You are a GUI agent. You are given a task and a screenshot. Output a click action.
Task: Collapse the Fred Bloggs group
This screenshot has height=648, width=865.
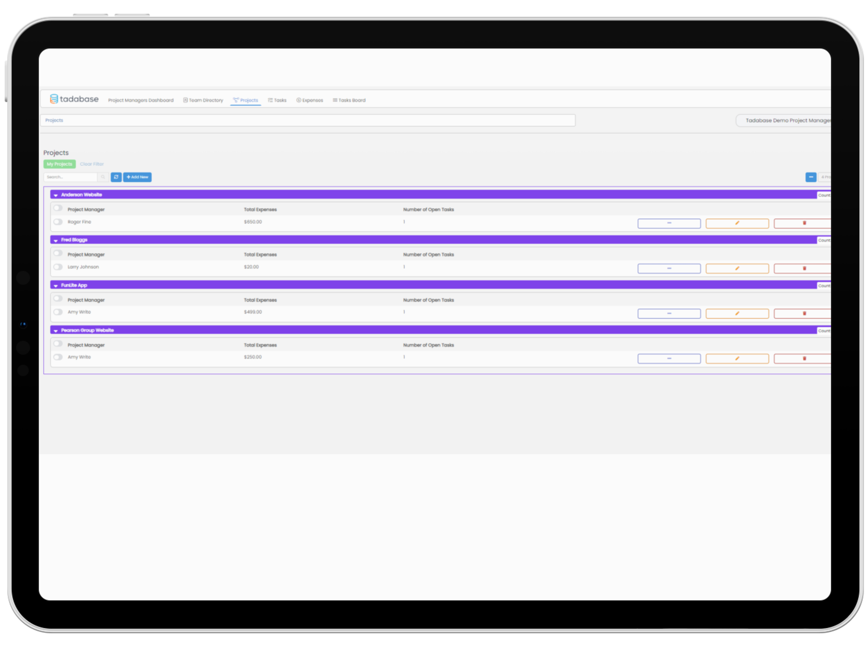pyautogui.click(x=56, y=240)
